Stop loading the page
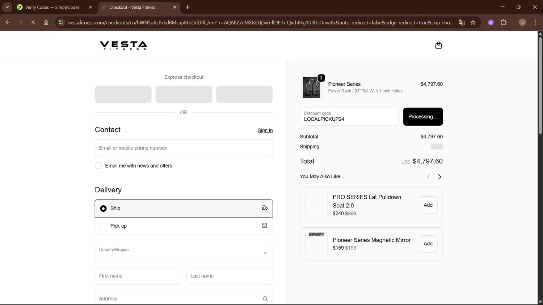Viewport: 543px width, 305px height. click(33, 22)
